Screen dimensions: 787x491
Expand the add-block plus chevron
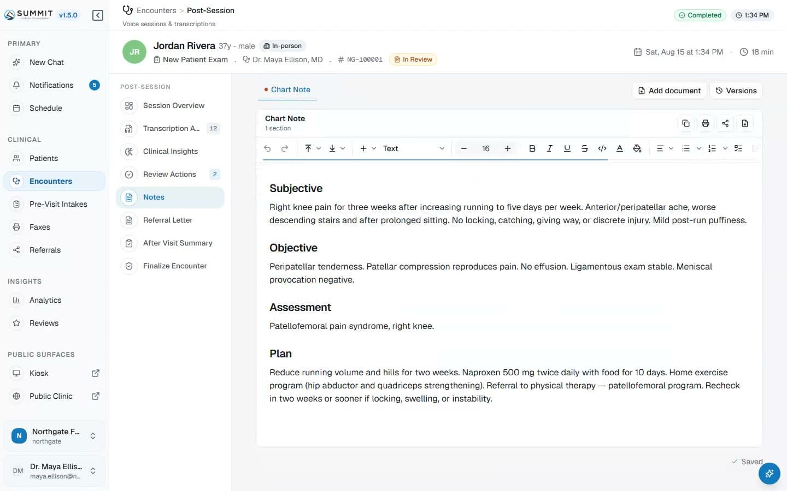374,148
